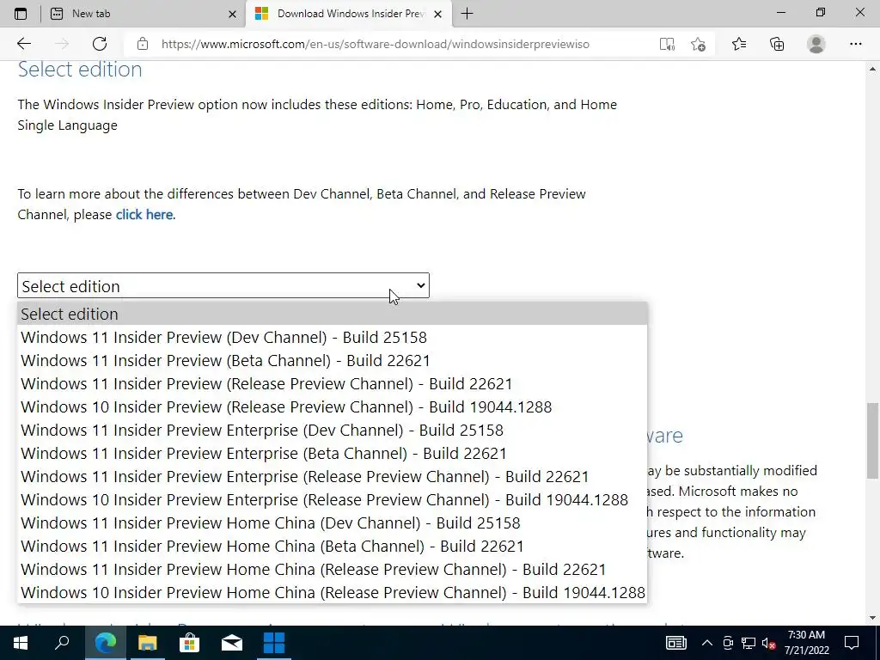
Task: Pick Windows 10 Release Preview Build 19044.1288
Action: click(x=333, y=406)
